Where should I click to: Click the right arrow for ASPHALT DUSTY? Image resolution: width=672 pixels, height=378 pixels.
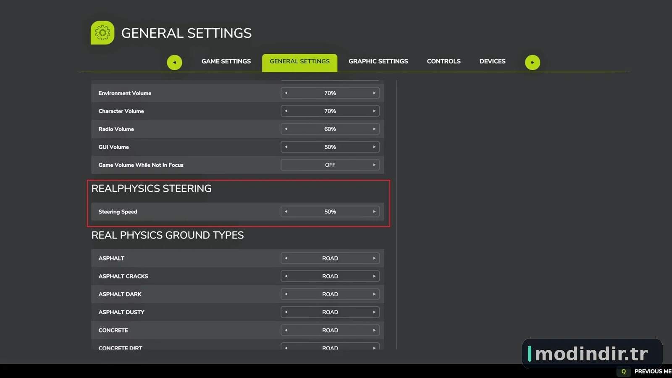(x=374, y=312)
